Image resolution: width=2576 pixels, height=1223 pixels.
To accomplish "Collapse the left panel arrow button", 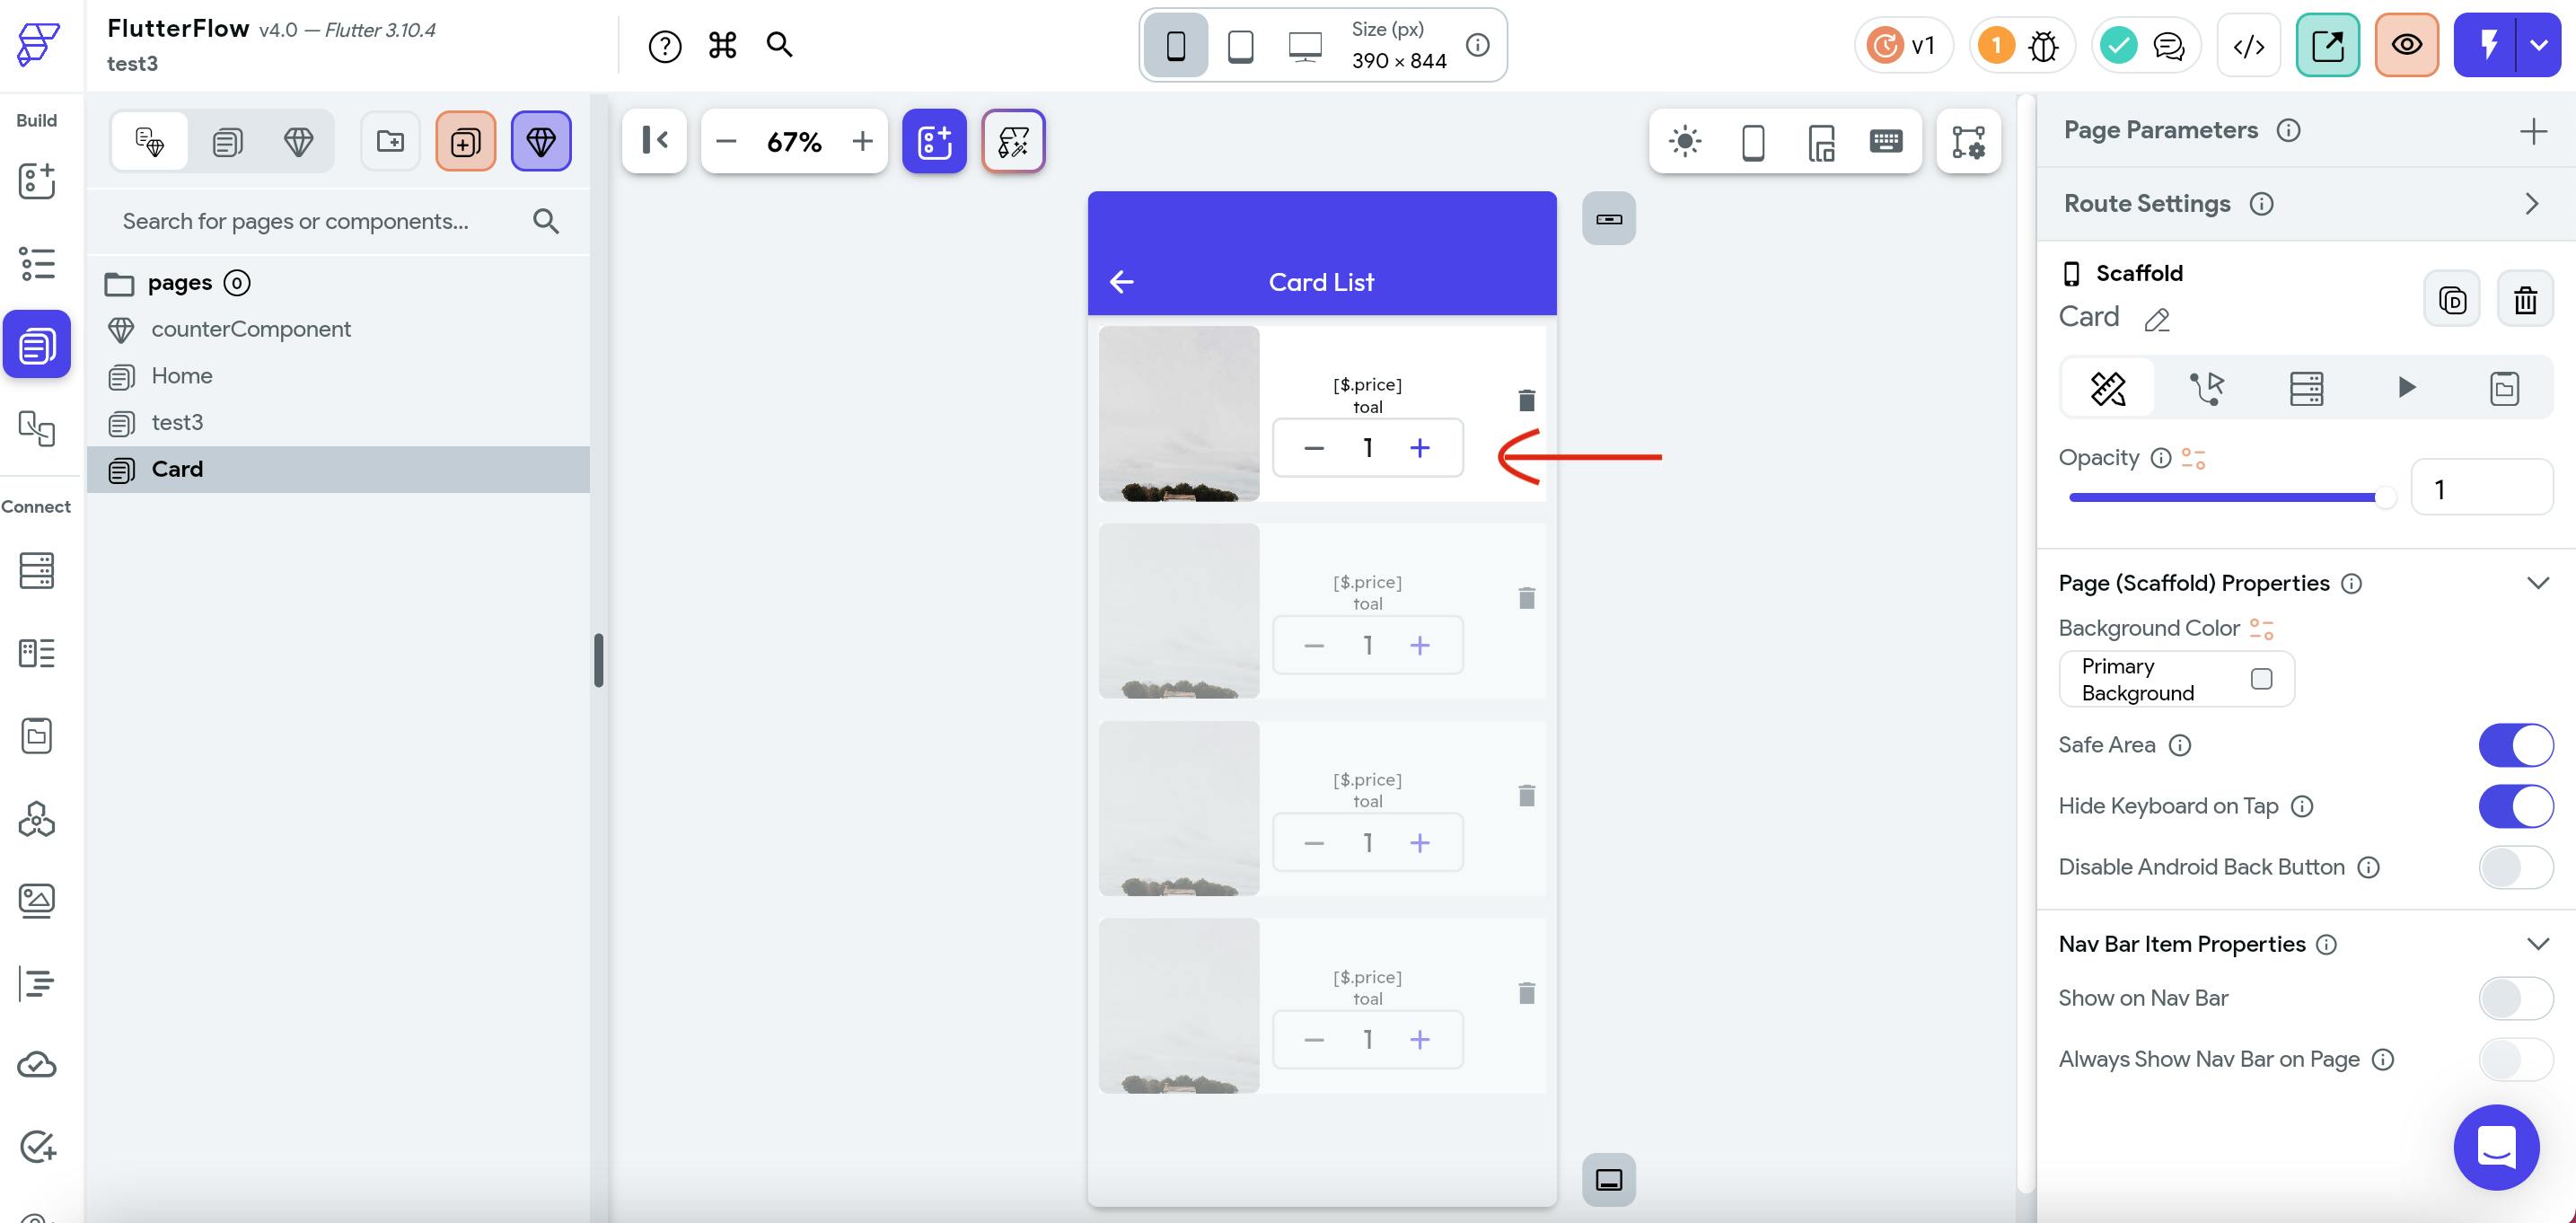I will (654, 141).
